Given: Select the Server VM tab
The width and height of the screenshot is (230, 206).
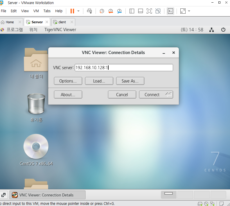Looking at the screenshot, I should tap(37, 22).
